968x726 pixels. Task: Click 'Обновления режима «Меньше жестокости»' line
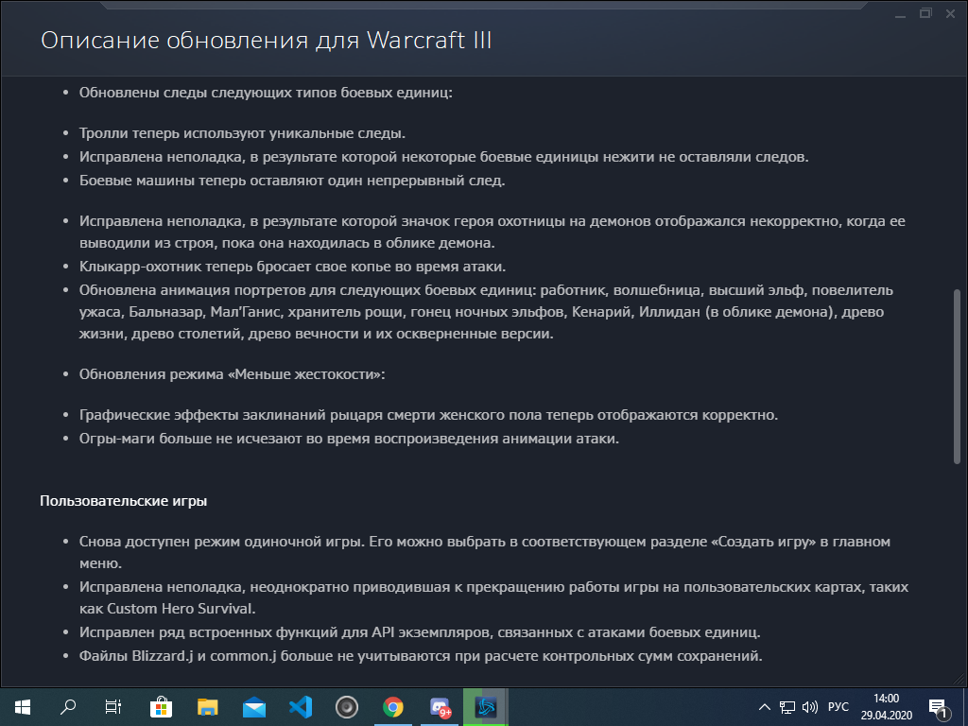coord(233,374)
